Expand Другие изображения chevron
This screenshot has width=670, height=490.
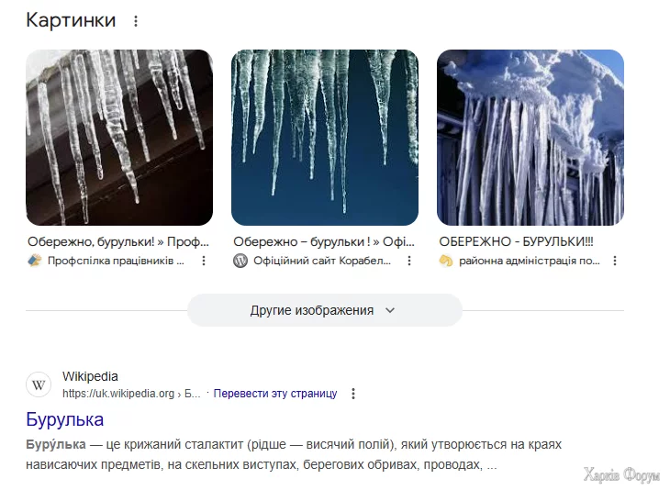point(390,310)
